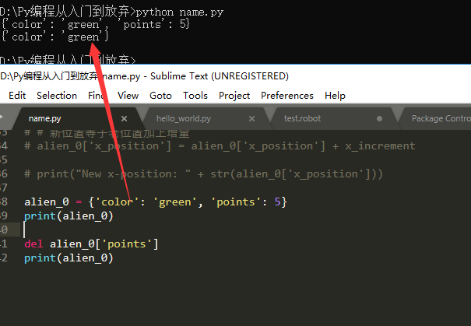Open the Selection menu
Image resolution: width=471 pixels, height=326 pixels.
tap(57, 96)
